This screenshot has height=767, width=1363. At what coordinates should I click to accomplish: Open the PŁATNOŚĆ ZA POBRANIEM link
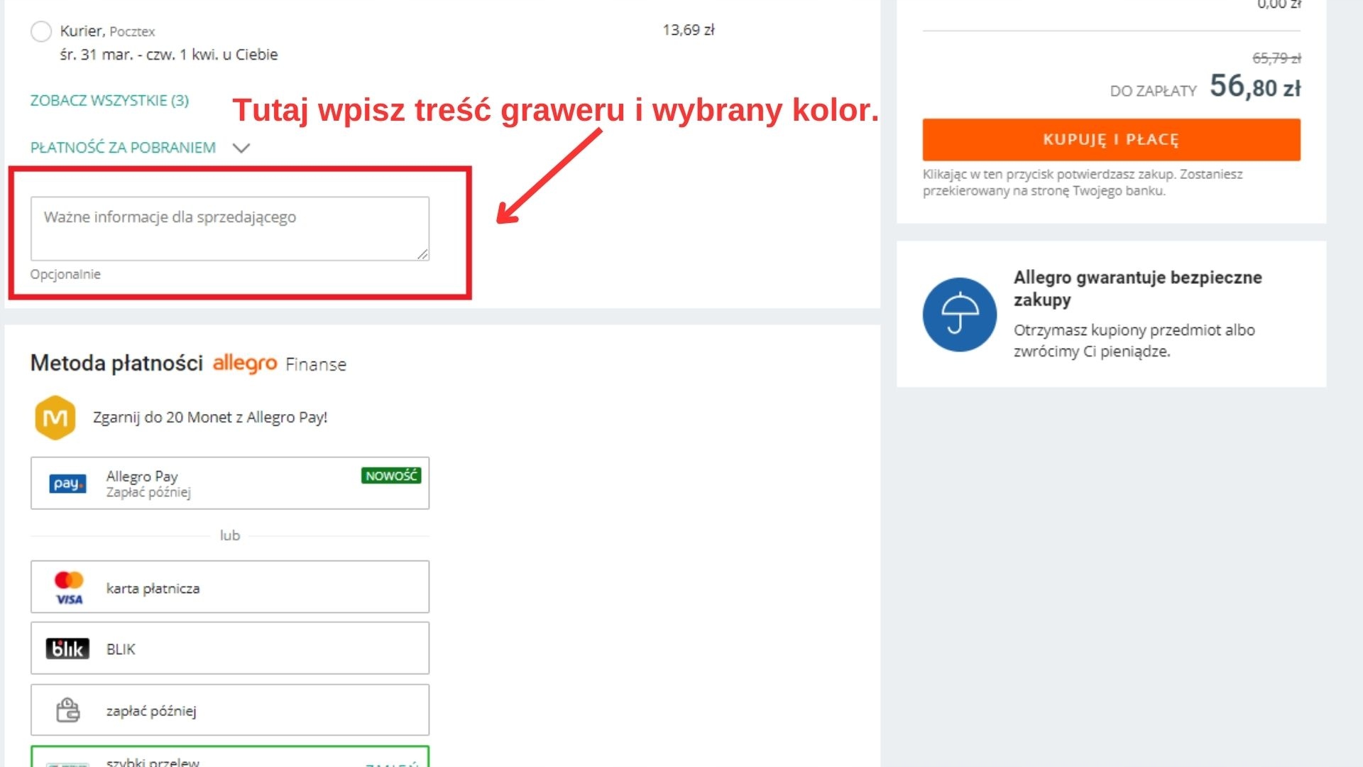(123, 148)
